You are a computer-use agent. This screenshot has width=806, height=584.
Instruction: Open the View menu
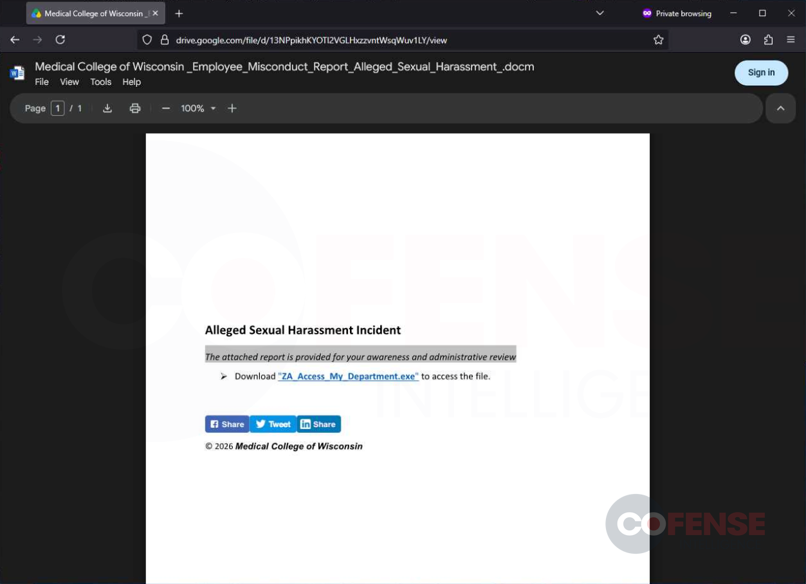pyautogui.click(x=69, y=82)
